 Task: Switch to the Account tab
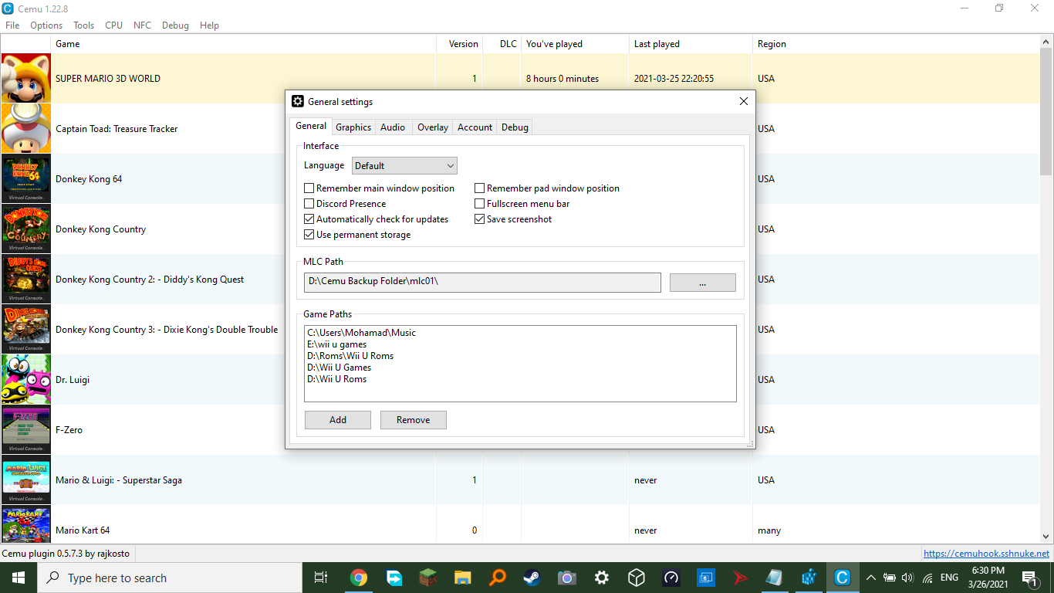(x=475, y=127)
